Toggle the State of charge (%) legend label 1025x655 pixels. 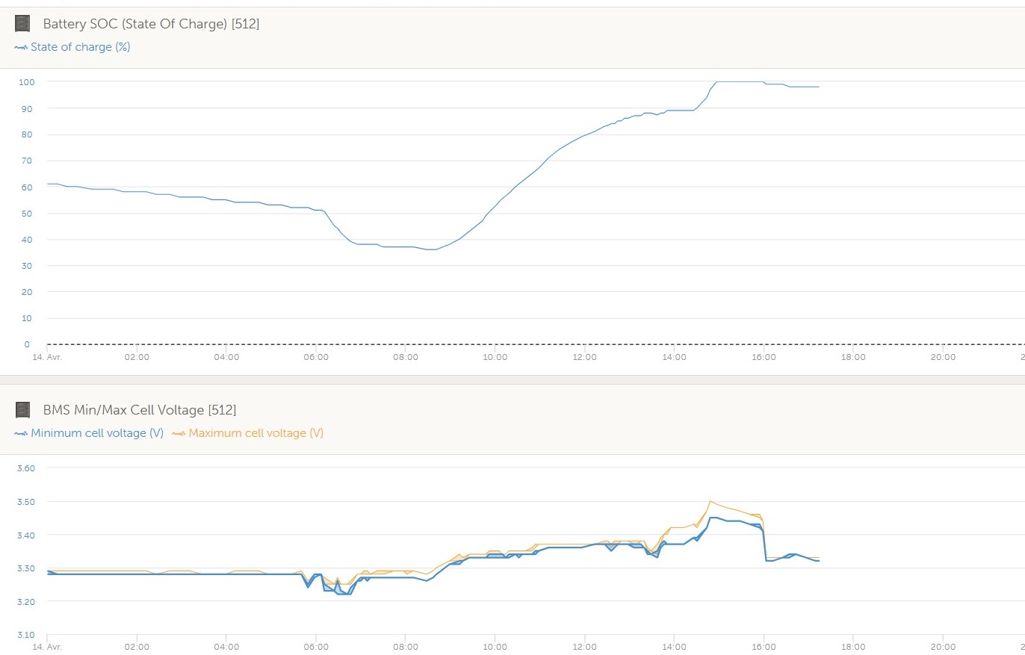tap(80, 47)
